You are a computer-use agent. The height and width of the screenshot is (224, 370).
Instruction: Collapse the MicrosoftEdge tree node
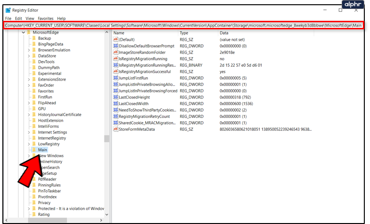coord(23,32)
